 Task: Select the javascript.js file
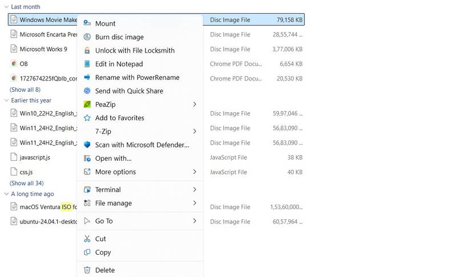click(35, 157)
